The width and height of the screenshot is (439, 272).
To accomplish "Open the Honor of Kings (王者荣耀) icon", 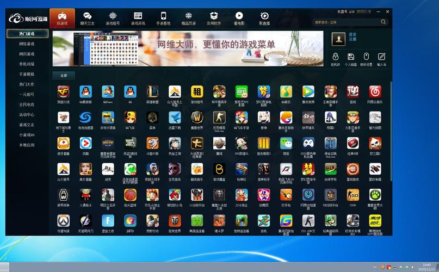I will tap(330, 91).
